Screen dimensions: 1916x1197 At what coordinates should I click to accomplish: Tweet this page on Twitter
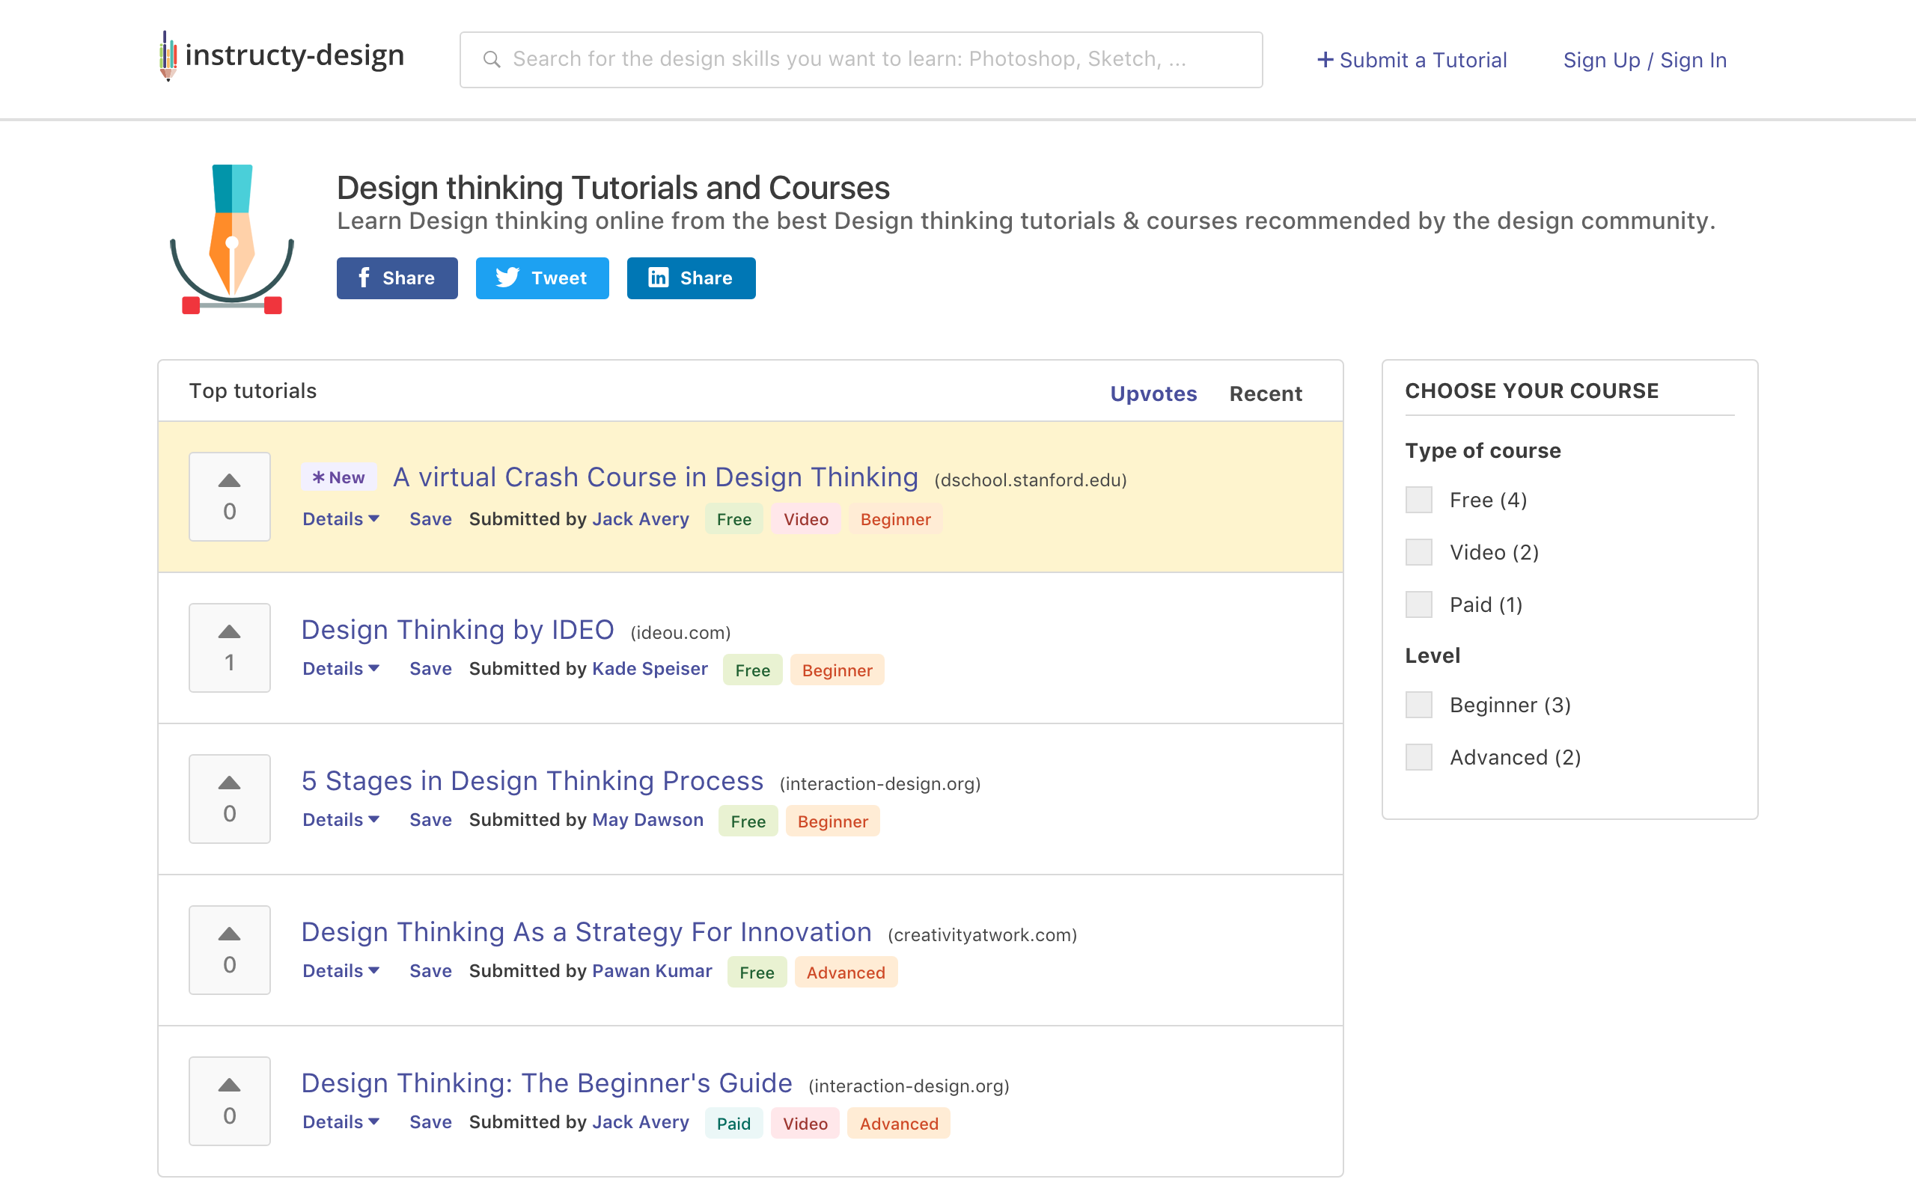coord(542,278)
